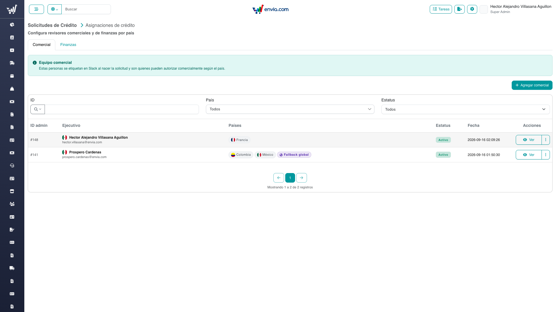The width and height of the screenshot is (556, 312).
Task: Click the envia cart logo in sidebar
Action: coord(12,9)
